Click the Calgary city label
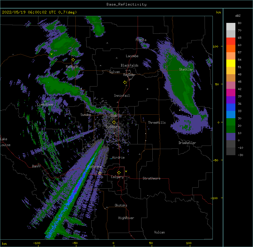The height and width of the screenshot is (247, 253). pos(117,177)
